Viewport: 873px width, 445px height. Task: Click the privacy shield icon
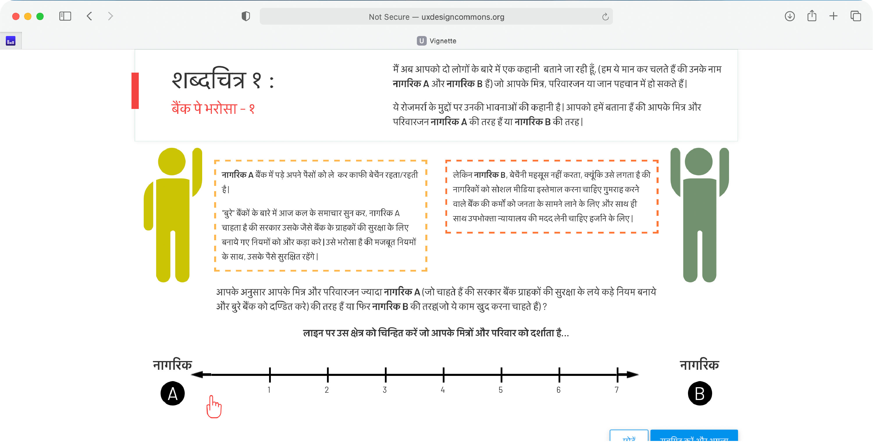click(246, 16)
